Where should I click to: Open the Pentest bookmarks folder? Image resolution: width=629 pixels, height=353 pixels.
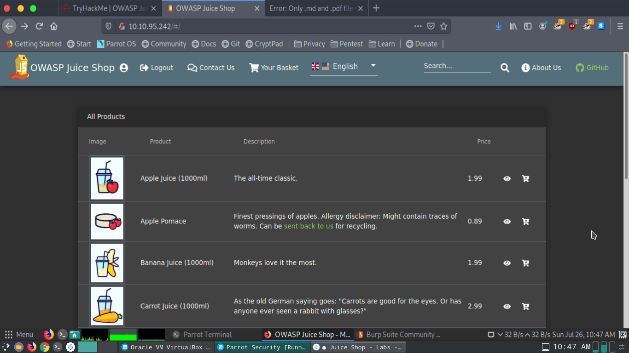tap(347, 44)
